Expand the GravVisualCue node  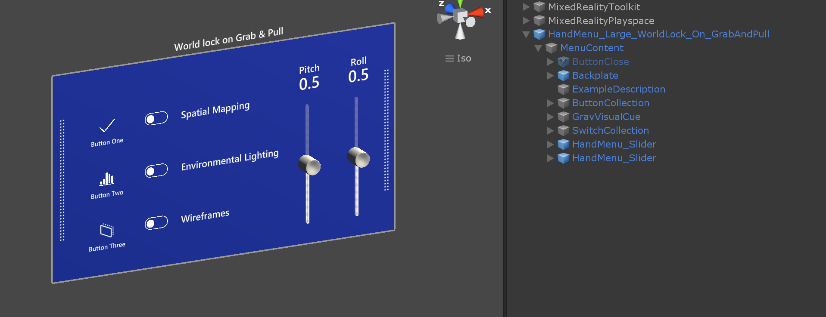pos(550,117)
